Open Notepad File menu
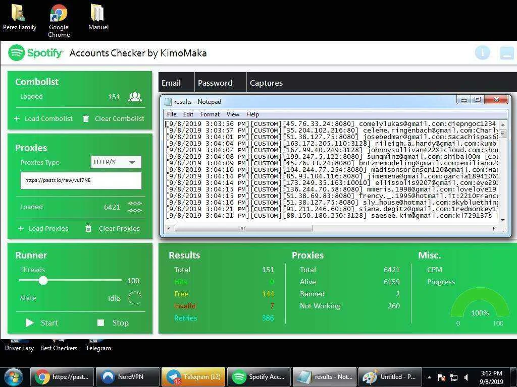 172,114
